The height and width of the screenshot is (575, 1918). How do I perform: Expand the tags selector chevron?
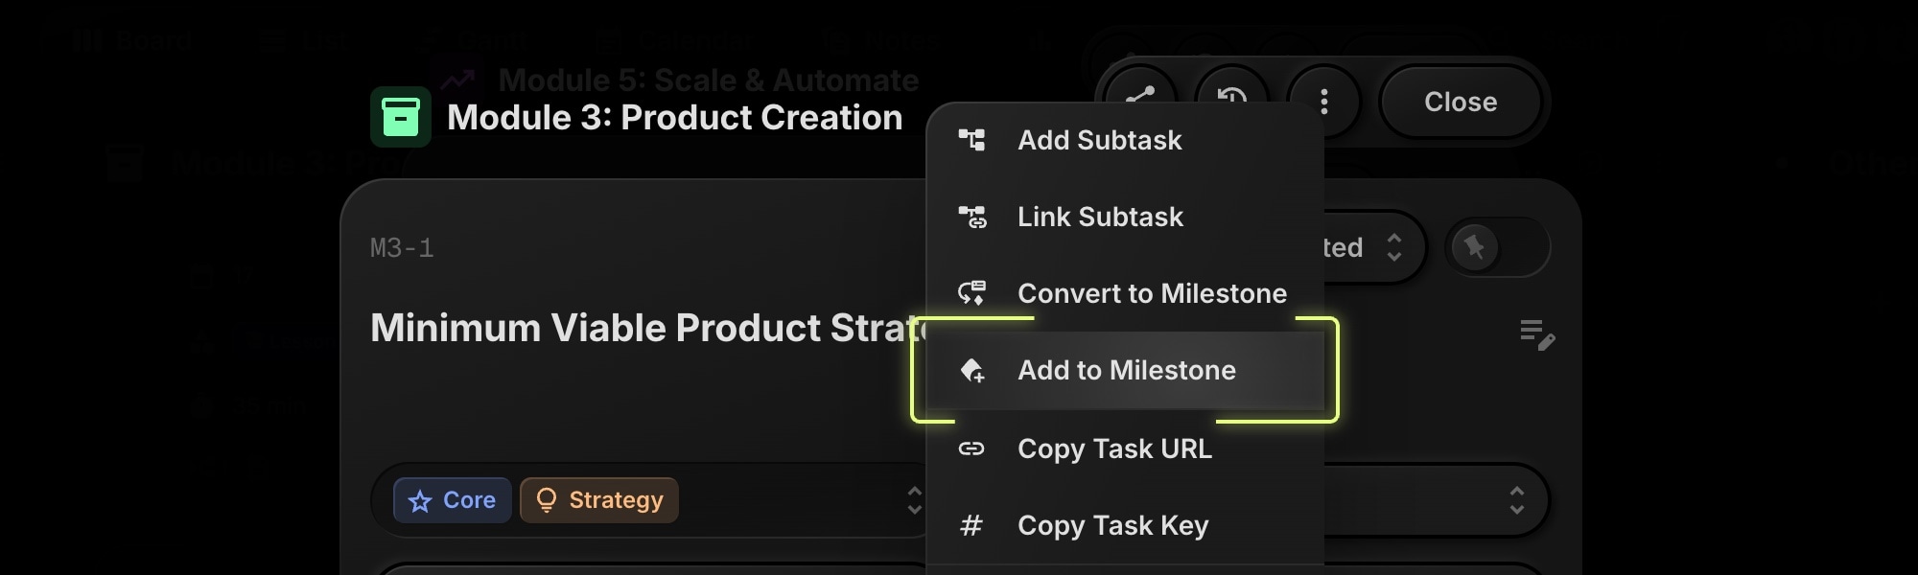pyautogui.click(x=914, y=500)
